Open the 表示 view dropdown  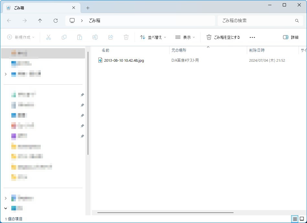[185, 37]
